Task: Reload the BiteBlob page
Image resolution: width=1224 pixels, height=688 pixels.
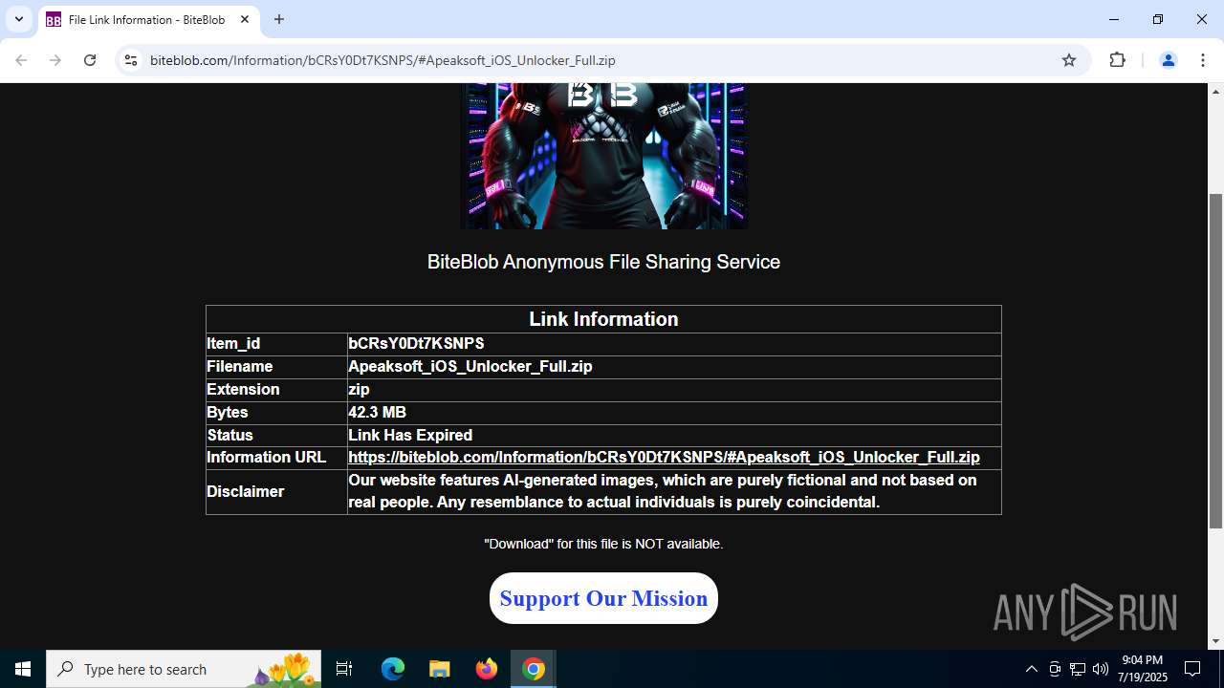Action: pos(90,60)
